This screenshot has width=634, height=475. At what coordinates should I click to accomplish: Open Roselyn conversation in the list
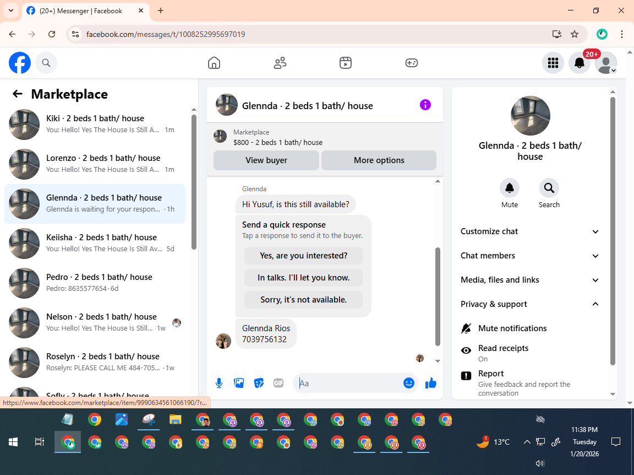point(95,362)
